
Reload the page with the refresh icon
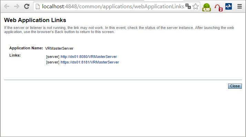[x=27, y=7]
